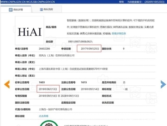Image resolution: width=167 pixels, height=126 pixels.
Task: Go to previous trademark with orange arrow
Action: click(7, 84)
